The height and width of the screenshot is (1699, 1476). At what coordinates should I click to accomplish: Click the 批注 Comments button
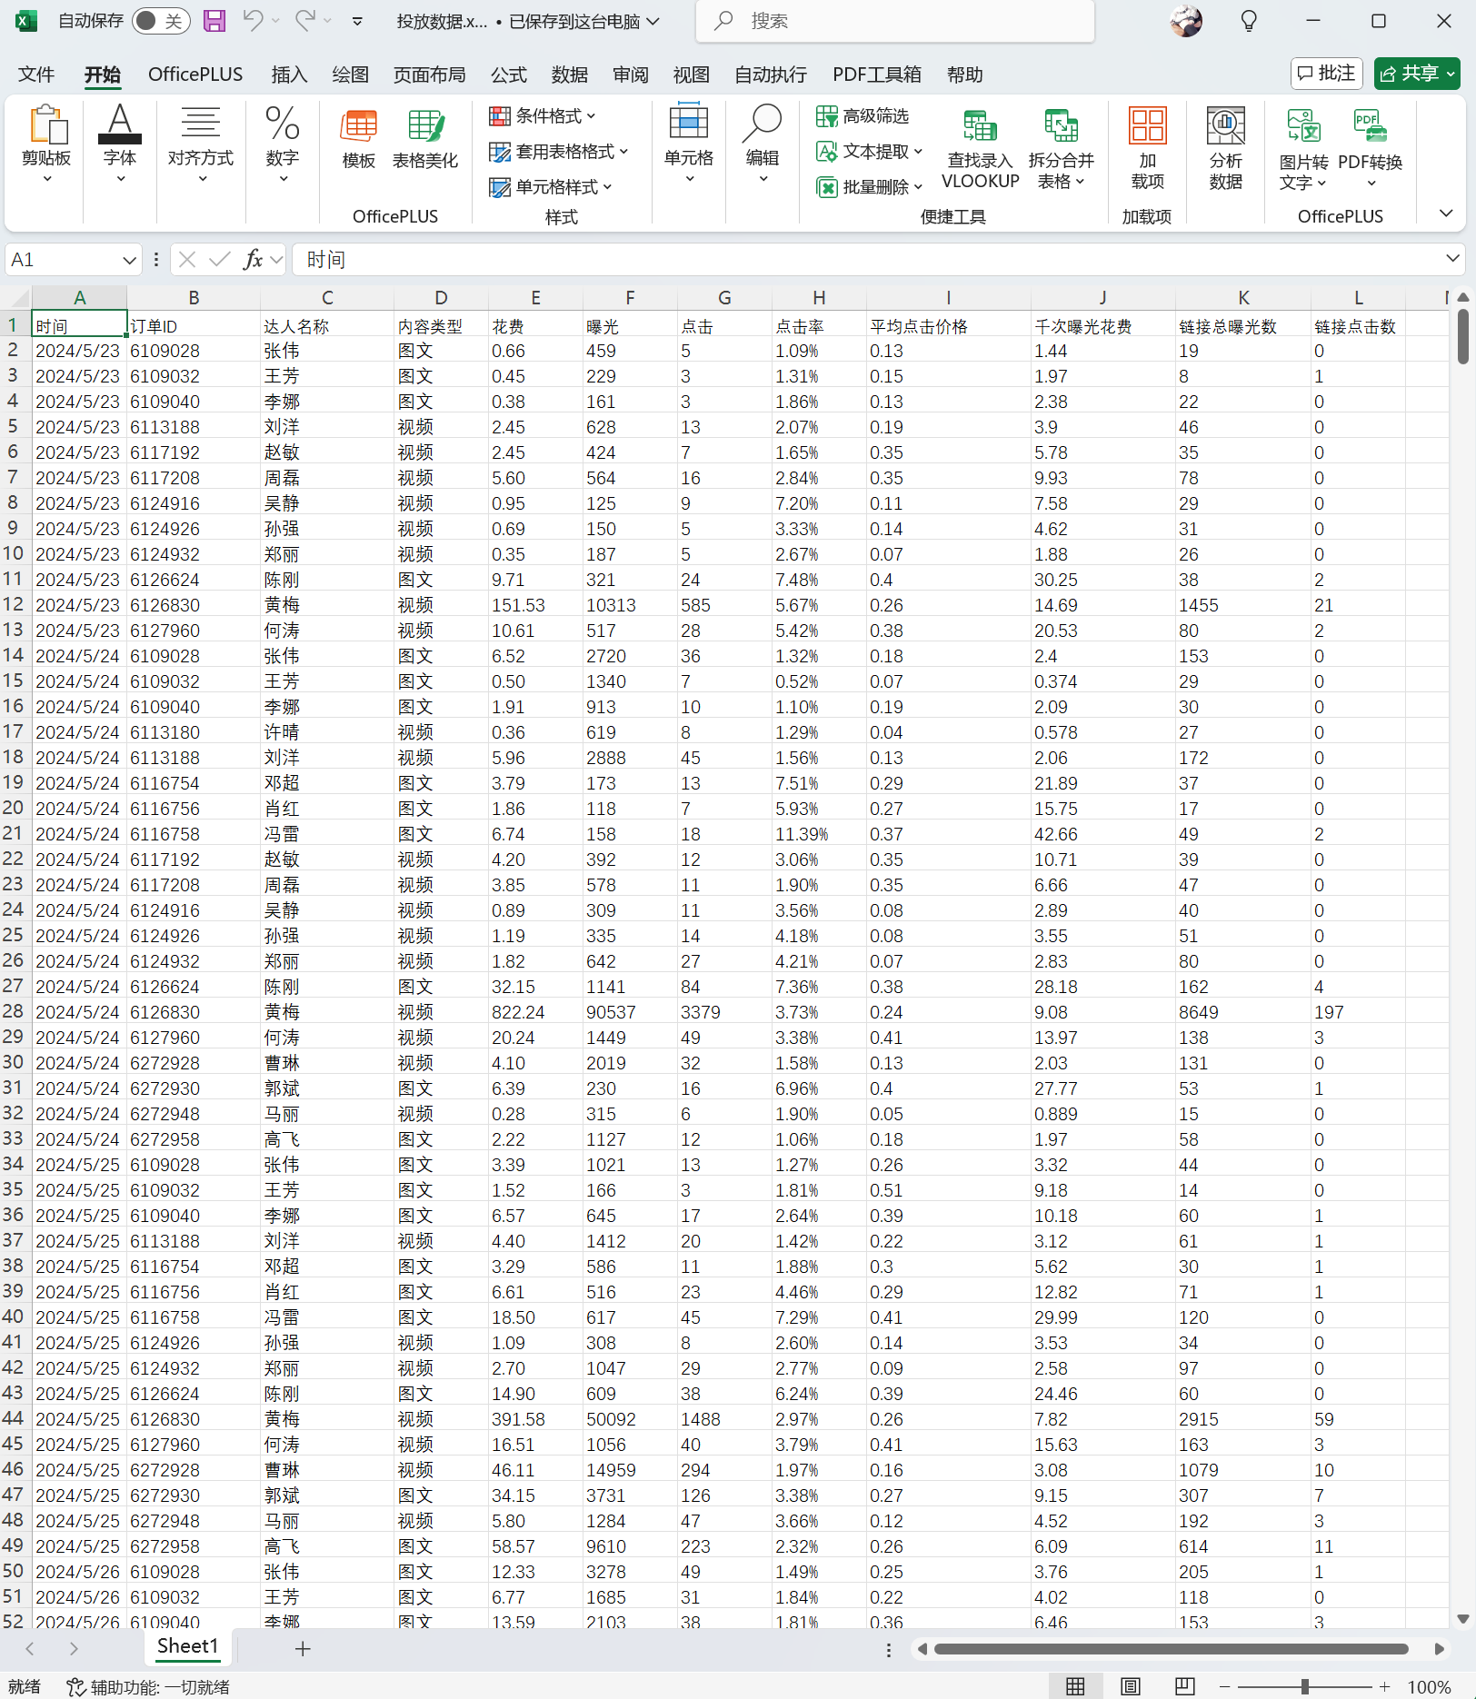1326,74
